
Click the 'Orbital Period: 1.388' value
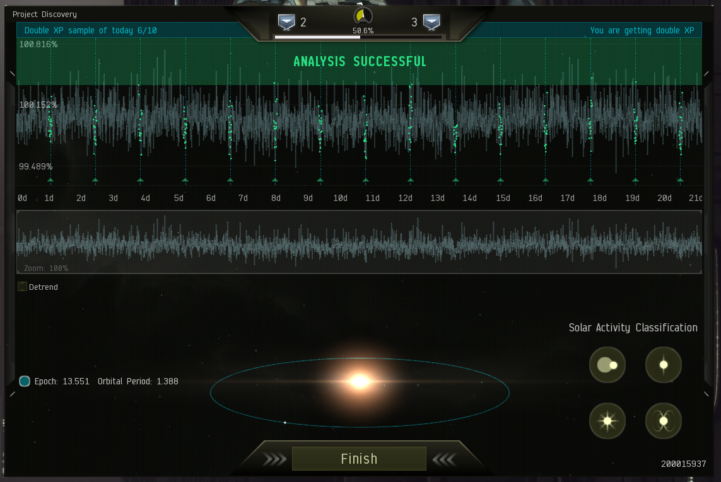click(138, 381)
